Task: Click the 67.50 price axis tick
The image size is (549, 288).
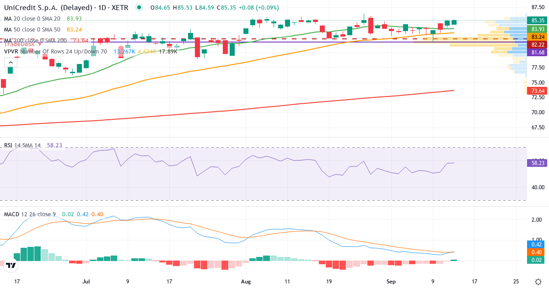Action: point(537,128)
